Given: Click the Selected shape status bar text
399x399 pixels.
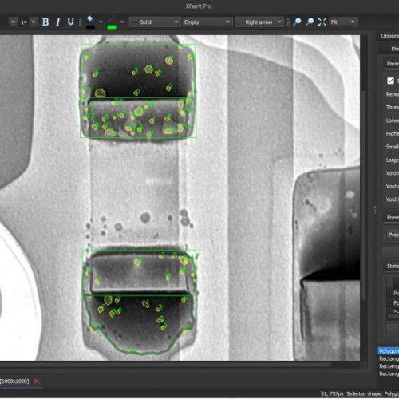Looking at the screenshot, I should point(373,393).
